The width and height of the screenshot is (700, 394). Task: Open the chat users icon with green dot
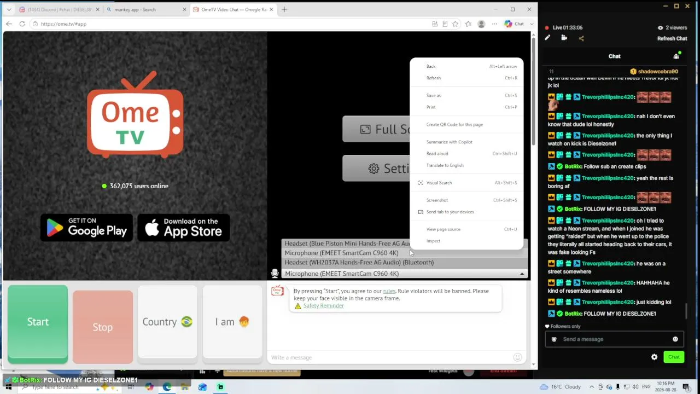tap(676, 56)
